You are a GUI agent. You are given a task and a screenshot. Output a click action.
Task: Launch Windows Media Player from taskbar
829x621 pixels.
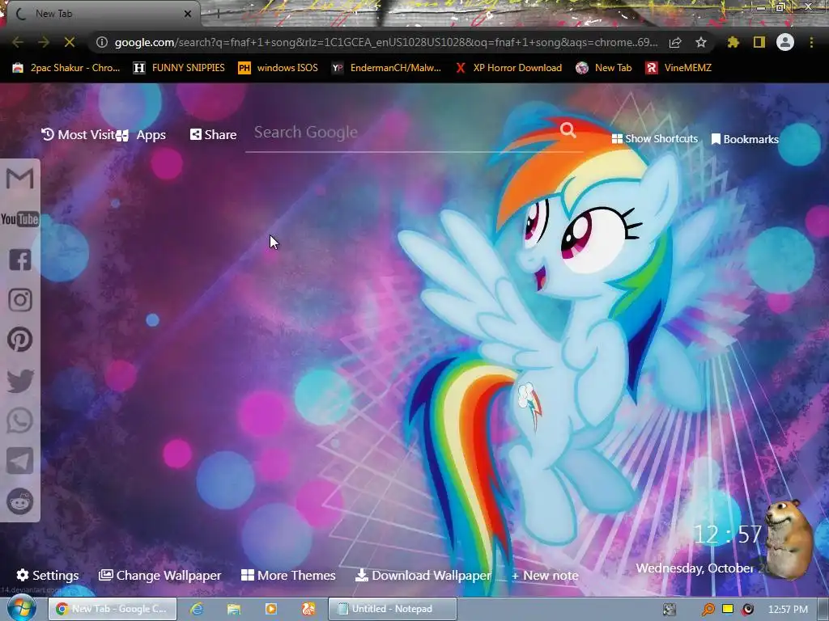click(271, 609)
